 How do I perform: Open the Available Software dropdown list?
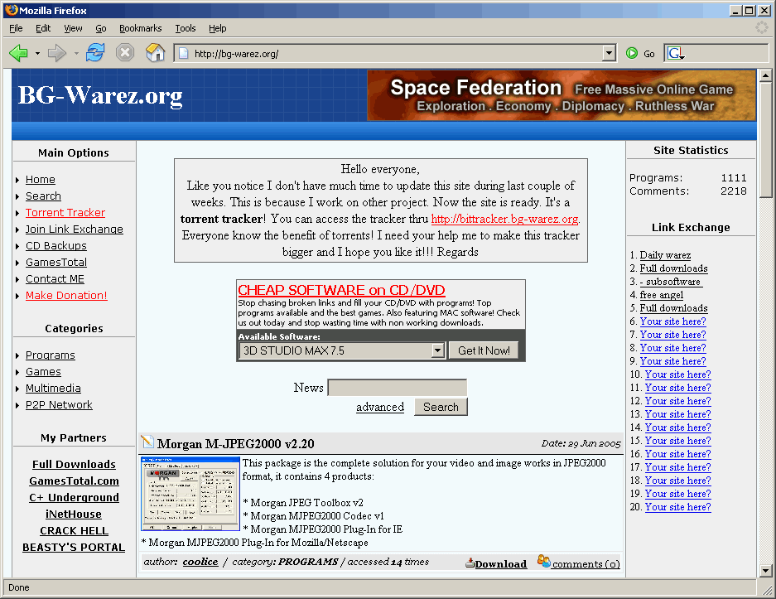438,350
